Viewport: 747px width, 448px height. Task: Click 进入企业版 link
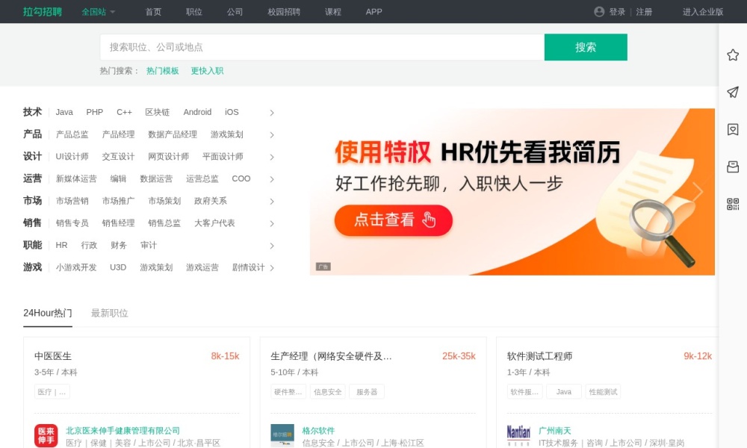point(703,12)
